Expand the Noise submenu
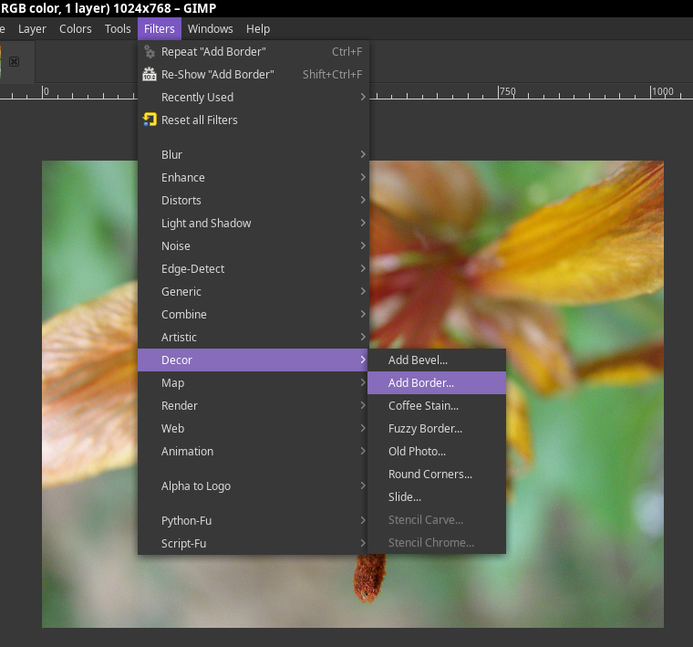Image resolution: width=693 pixels, height=647 pixels. click(253, 245)
